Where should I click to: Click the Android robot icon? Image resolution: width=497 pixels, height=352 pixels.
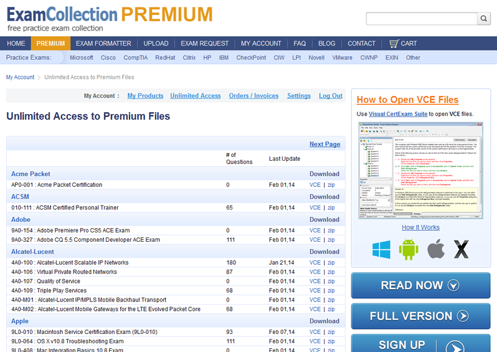click(409, 250)
